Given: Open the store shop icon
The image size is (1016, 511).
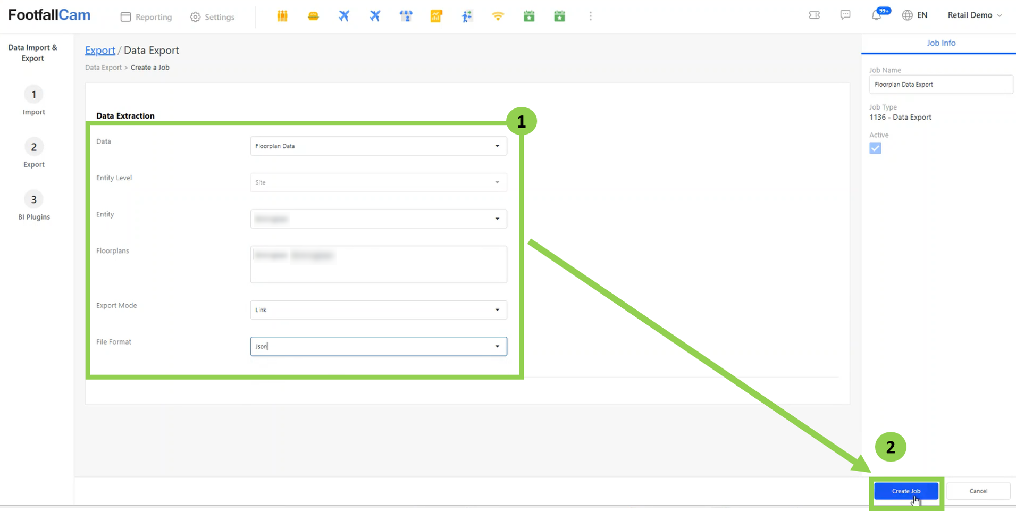Looking at the screenshot, I should [x=406, y=16].
